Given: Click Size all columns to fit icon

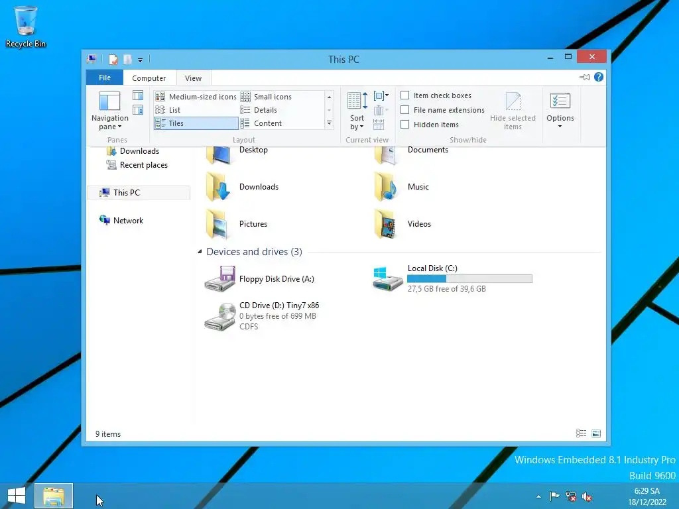Looking at the screenshot, I should 379,125.
